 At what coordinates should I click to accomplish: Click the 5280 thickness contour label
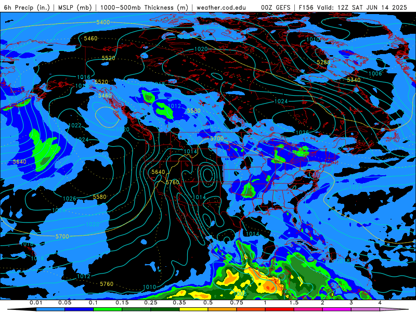(323, 62)
